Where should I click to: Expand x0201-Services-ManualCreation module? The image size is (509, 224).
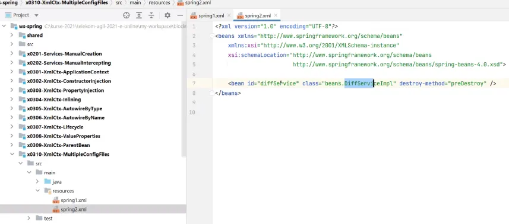(12, 53)
